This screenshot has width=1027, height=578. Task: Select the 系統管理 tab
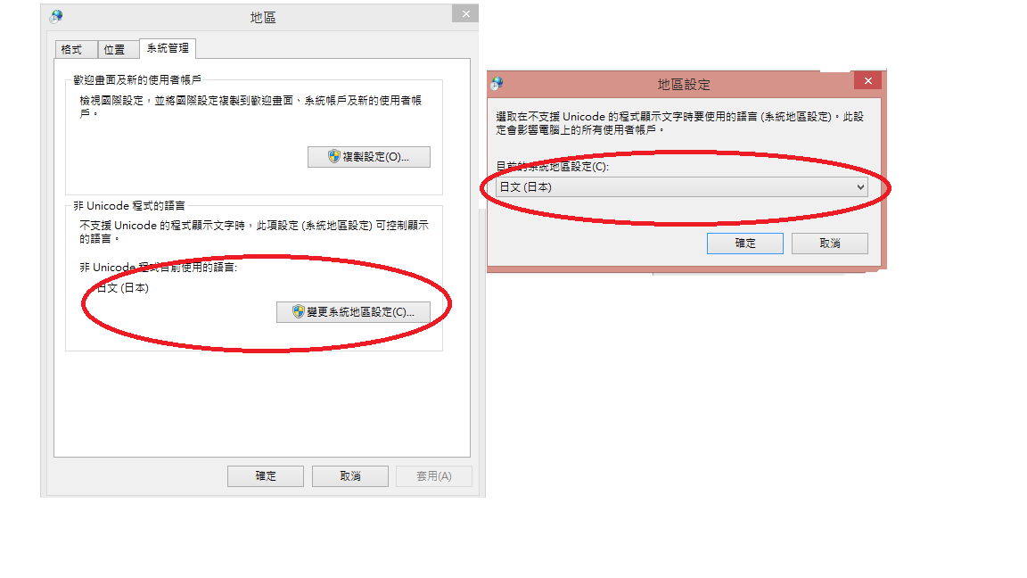(168, 48)
